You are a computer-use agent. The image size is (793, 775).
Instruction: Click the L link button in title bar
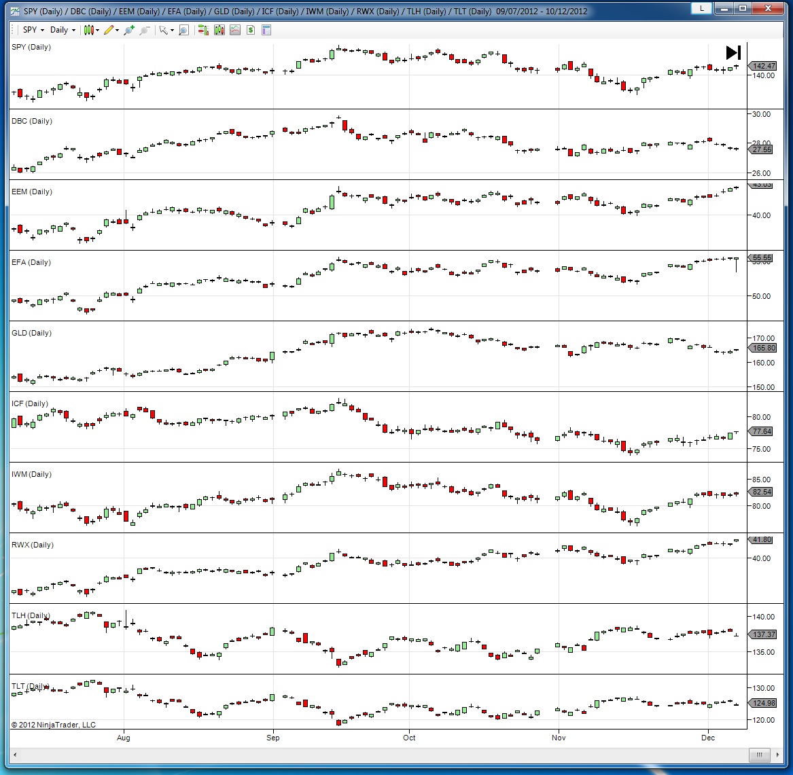[x=701, y=8]
